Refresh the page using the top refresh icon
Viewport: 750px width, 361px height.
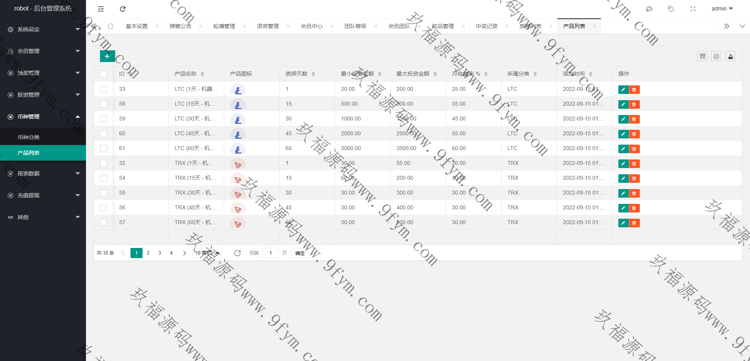(123, 9)
